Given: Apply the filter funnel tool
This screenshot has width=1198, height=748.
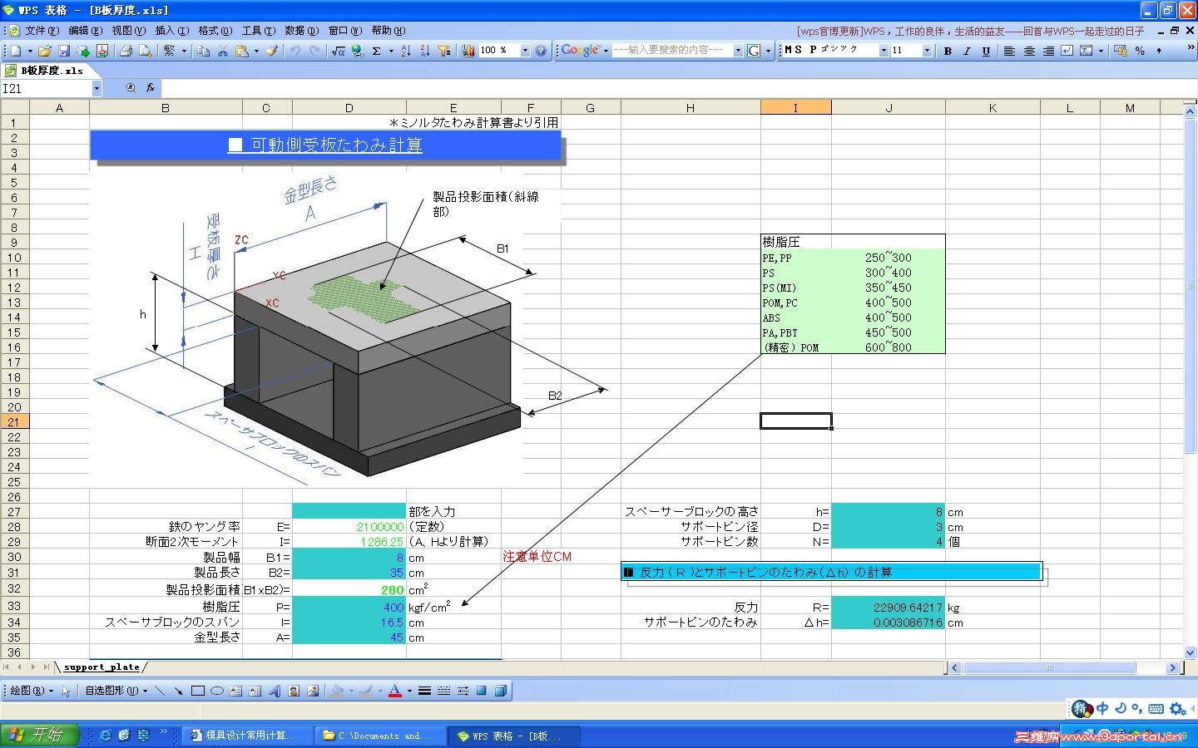Looking at the screenshot, I should (444, 51).
